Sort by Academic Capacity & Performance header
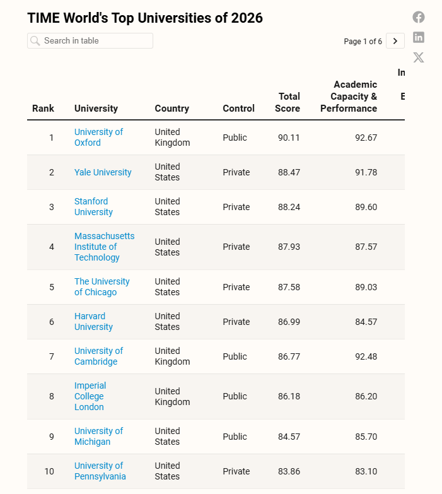This screenshot has height=494, width=442. 349,97
